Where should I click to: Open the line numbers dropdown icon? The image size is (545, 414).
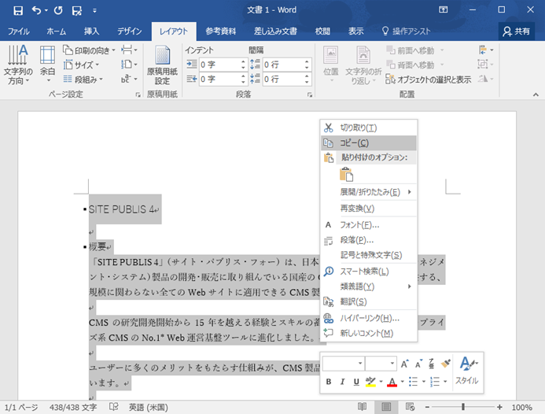pos(129,65)
